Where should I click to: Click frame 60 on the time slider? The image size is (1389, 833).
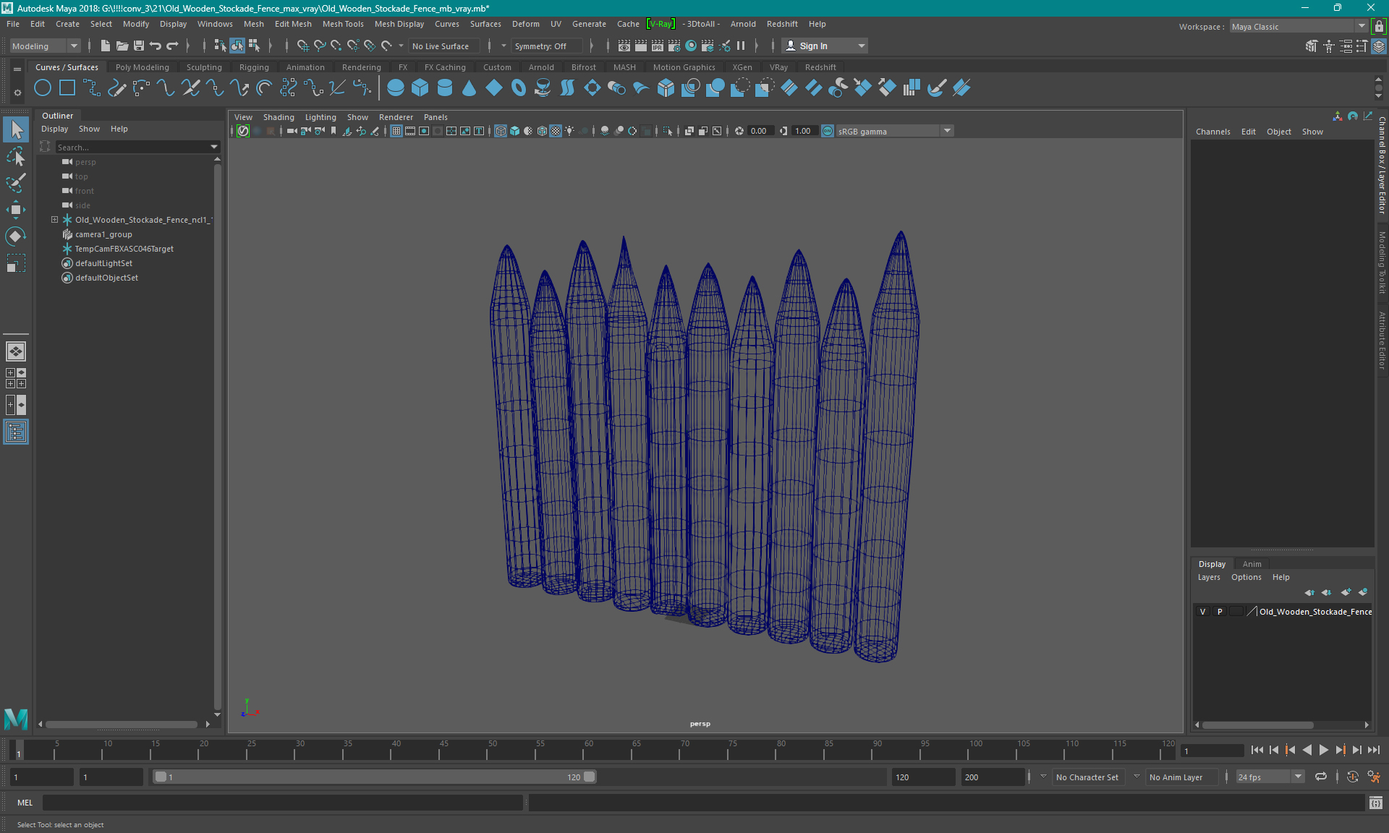[585, 751]
